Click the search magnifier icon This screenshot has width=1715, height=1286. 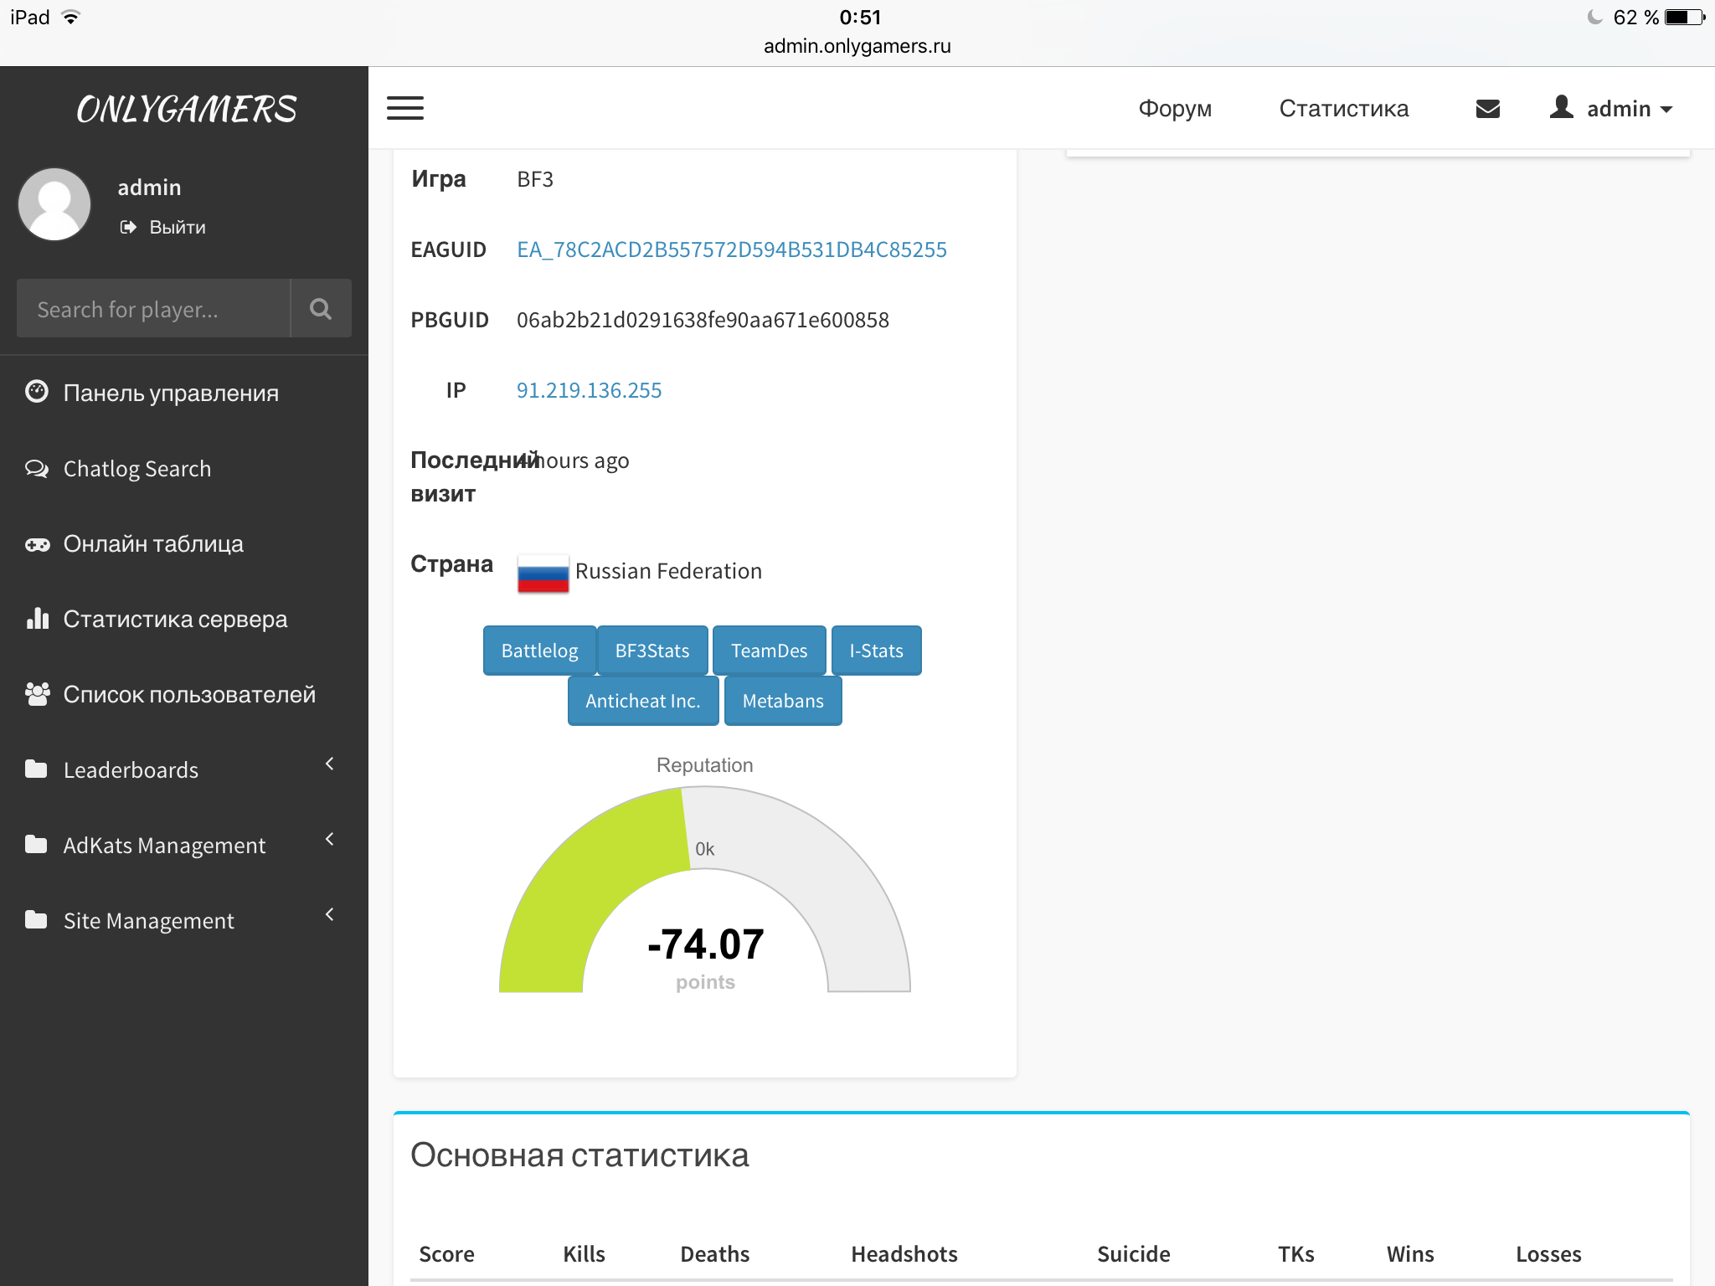321,309
